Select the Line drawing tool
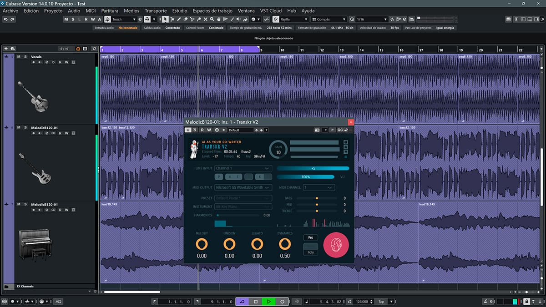546x307 pixels. pos(233,19)
